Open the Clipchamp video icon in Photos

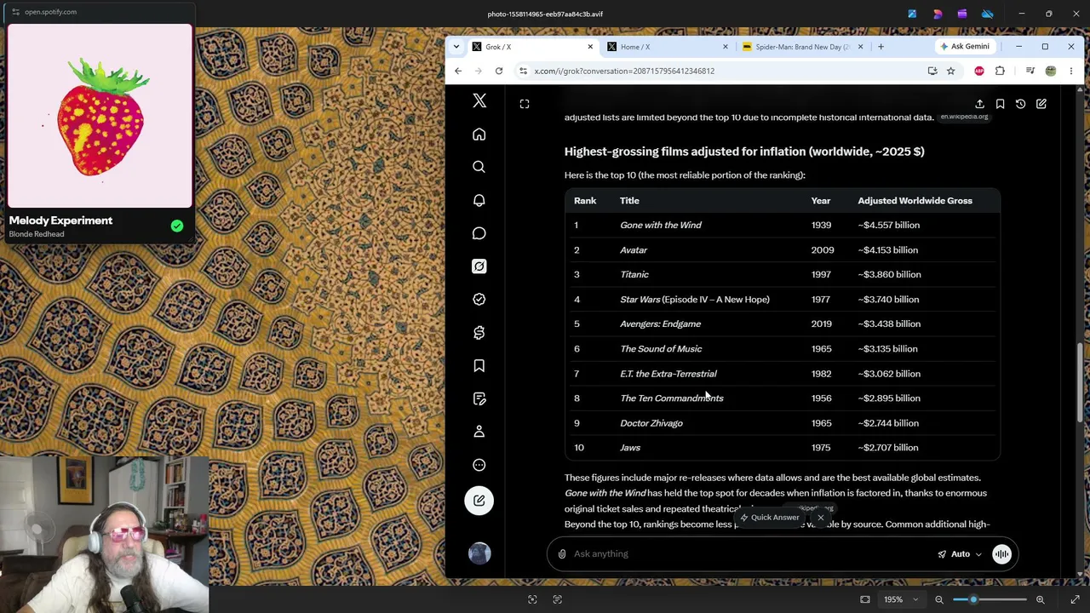pos(962,14)
